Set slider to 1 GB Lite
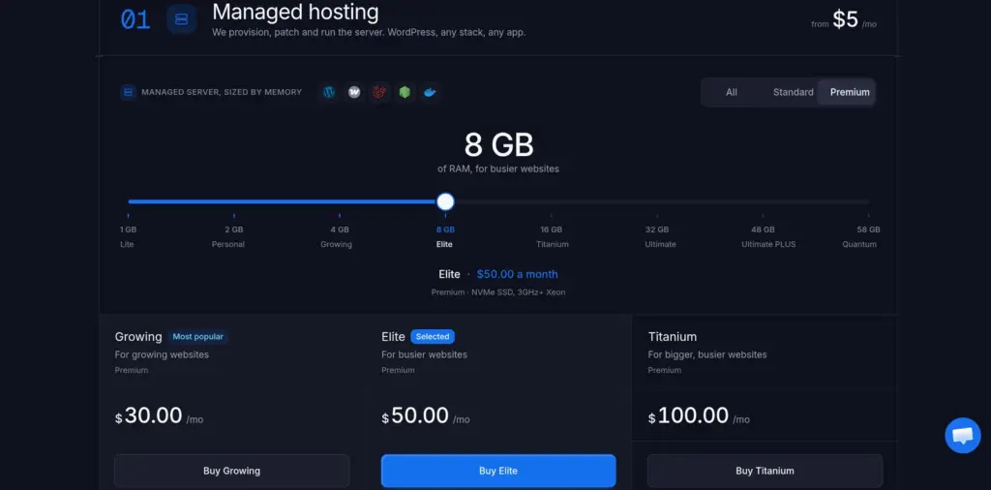Screen dimensions: 991x490 128,236
